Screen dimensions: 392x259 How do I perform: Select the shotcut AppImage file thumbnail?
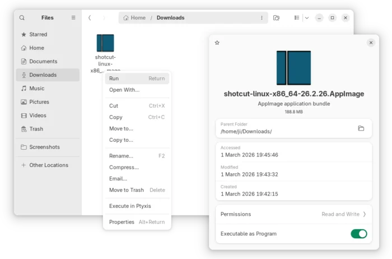pyautogui.click(x=105, y=43)
